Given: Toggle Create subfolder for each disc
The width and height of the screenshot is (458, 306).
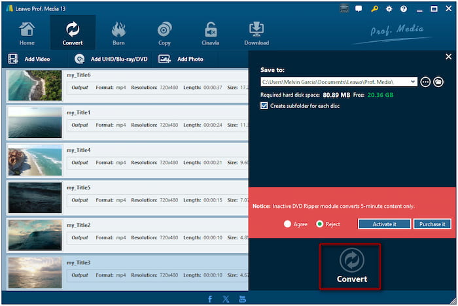Looking at the screenshot, I should pyautogui.click(x=264, y=106).
